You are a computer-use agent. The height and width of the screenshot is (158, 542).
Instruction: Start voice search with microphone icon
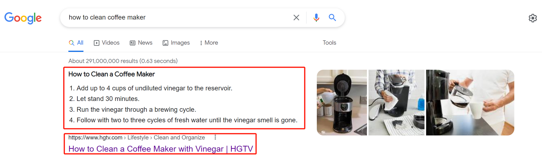coord(316,18)
